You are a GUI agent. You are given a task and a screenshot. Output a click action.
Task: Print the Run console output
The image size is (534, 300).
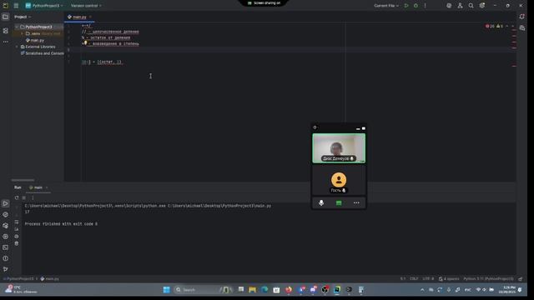[17, 237]
